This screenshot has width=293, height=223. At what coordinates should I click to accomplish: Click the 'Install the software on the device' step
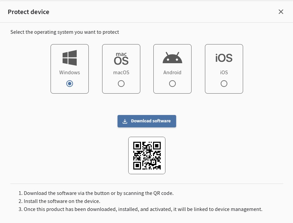coord(62,201)
